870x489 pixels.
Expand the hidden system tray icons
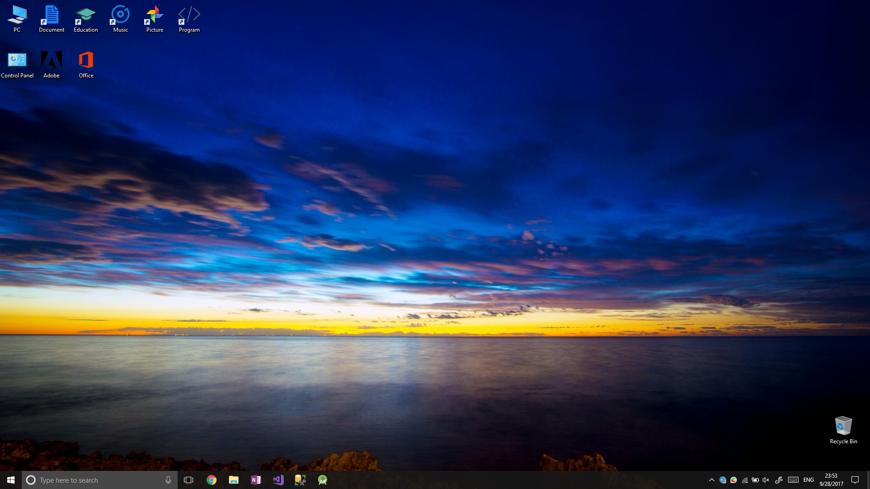click(711, 480)
